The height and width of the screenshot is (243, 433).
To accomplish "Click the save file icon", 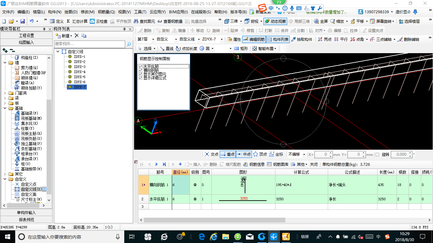I will pos(23,21).
